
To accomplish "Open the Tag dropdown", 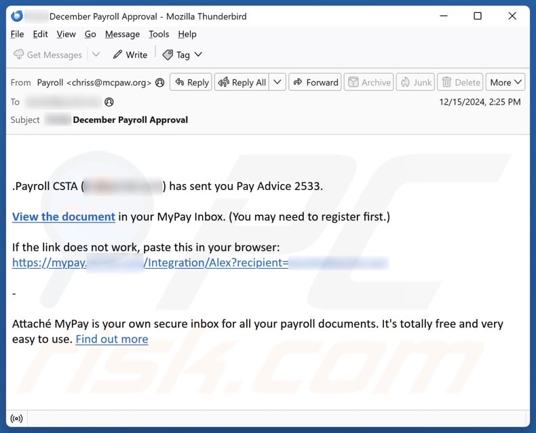I will [183, 55].
